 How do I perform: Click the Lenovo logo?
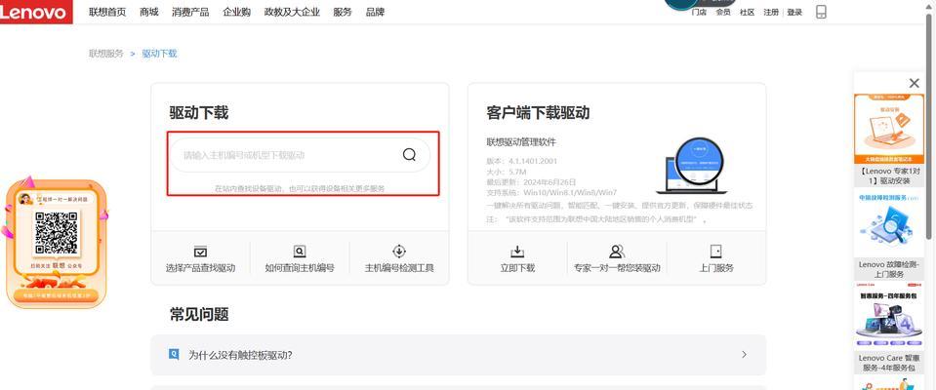[x=36, y=12]
